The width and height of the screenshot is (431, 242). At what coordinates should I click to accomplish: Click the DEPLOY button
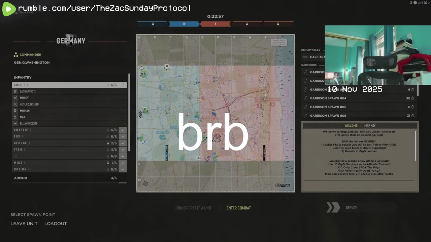351,208
